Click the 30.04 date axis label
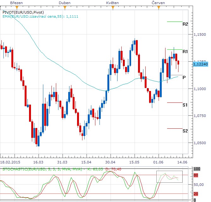 pos(110,162)
